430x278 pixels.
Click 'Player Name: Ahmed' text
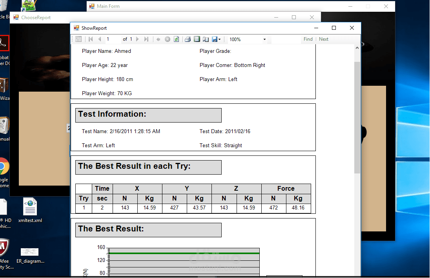pyautogui.click(x=106, y=51)
